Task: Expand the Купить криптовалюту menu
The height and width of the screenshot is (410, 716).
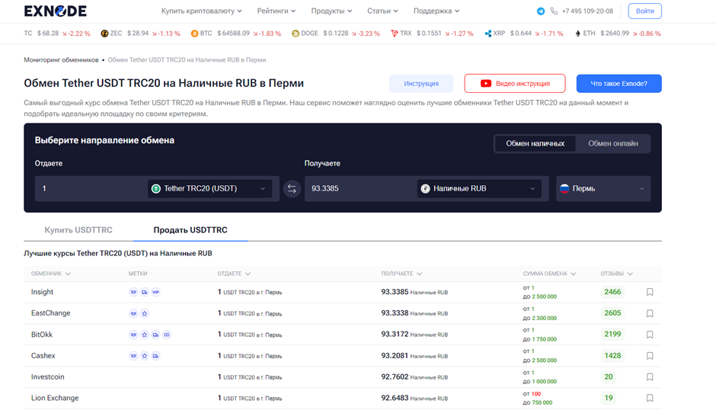Action: [x=201, y=11]
